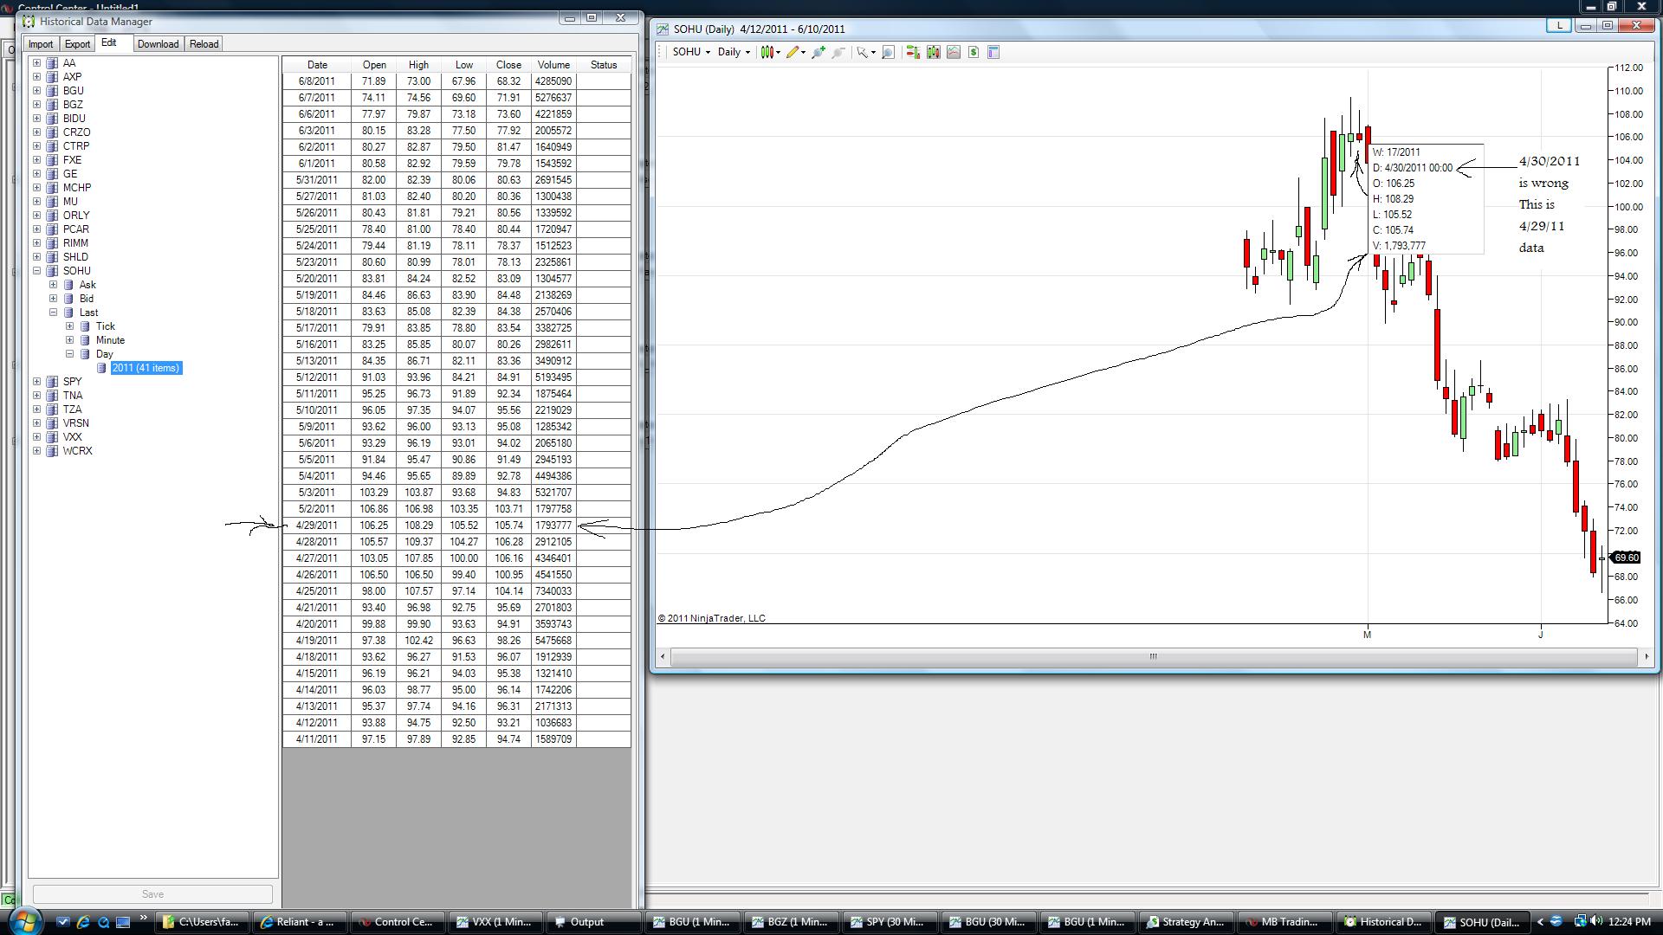The height and width of the screenshot is (935, 1663).
Task: Open the SOHU instrument dropdown
Action: pyautogui.click(x=691, y=52)
